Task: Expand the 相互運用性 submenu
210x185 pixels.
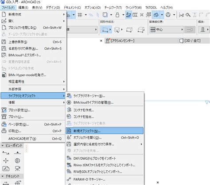Action: [33, 82]
